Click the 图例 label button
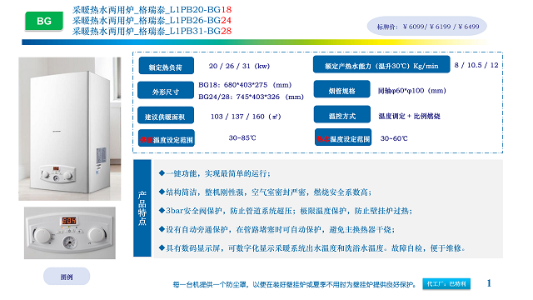Image resolution: width=533 pixels, height=300 pixels. click(67, 277)
